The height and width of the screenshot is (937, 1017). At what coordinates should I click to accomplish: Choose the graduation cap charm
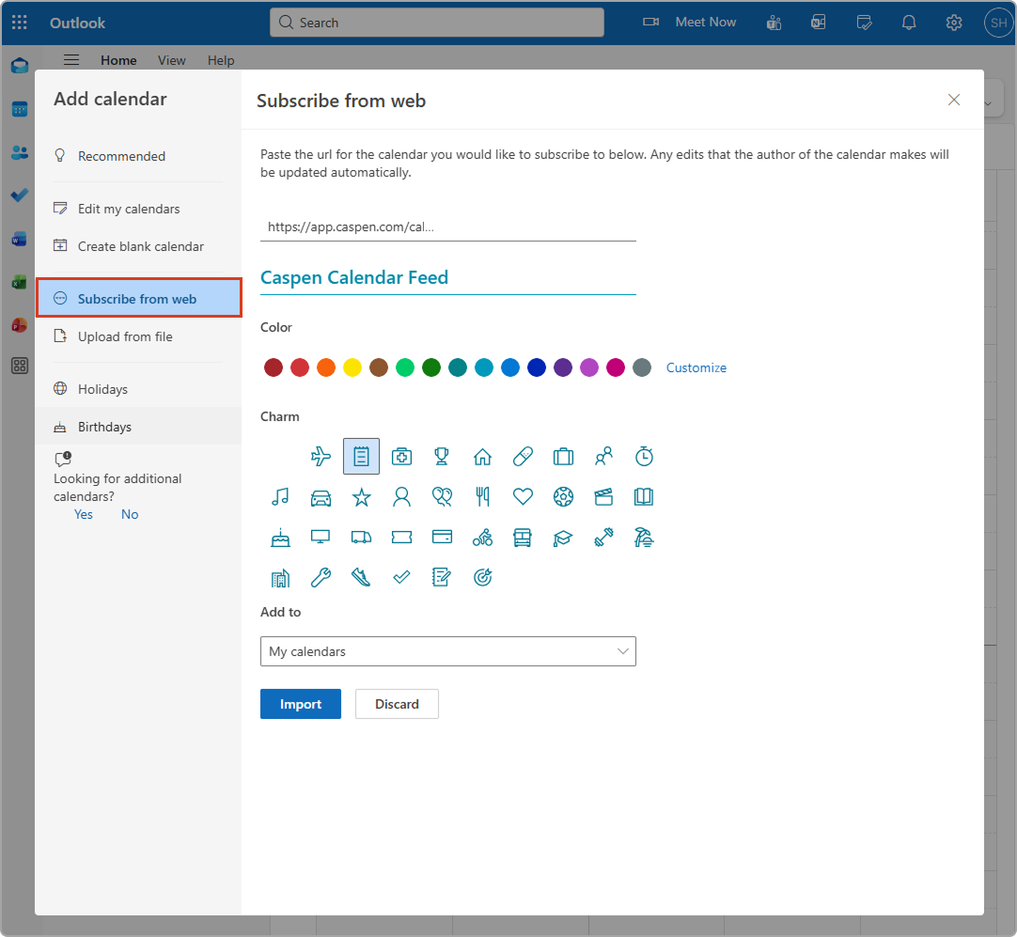pyautogui.click(x=563, y=538)
